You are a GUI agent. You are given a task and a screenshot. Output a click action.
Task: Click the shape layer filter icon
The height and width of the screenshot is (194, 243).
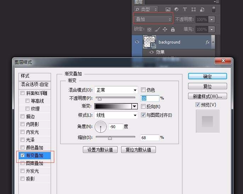coord(193,9)
